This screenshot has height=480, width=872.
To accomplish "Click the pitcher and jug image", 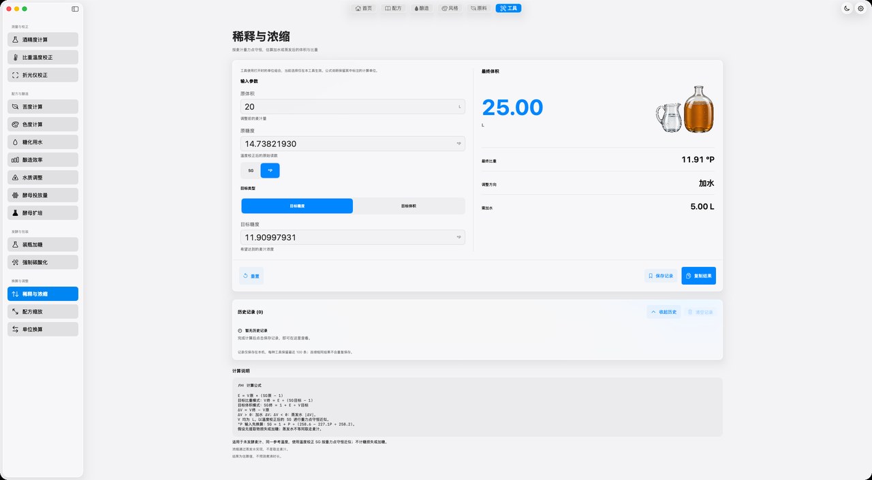I will [685, 109].
